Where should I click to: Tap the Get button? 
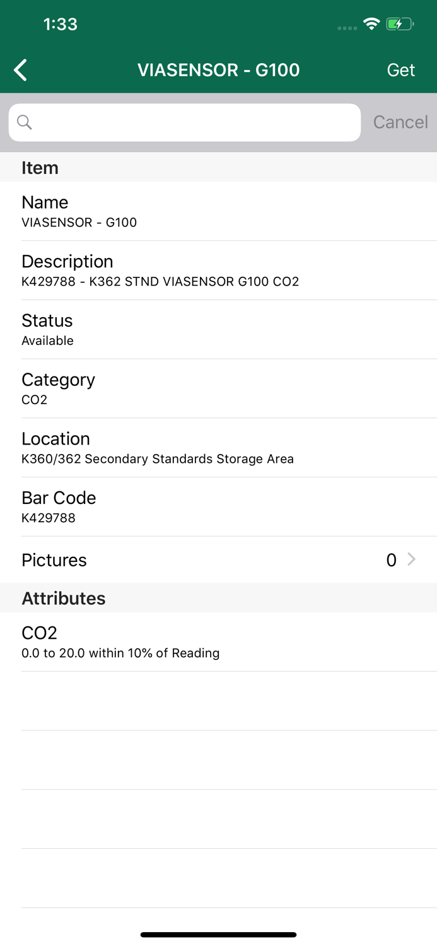(401, 69)
